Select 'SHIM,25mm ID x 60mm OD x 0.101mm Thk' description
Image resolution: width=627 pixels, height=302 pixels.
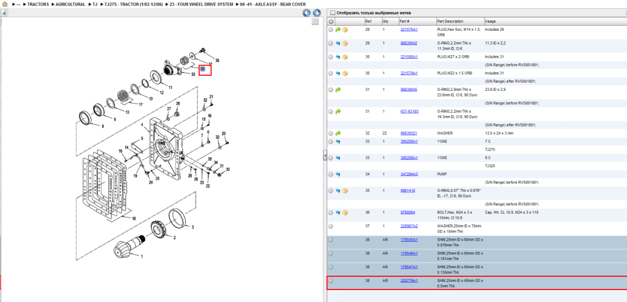pos(460,256)
